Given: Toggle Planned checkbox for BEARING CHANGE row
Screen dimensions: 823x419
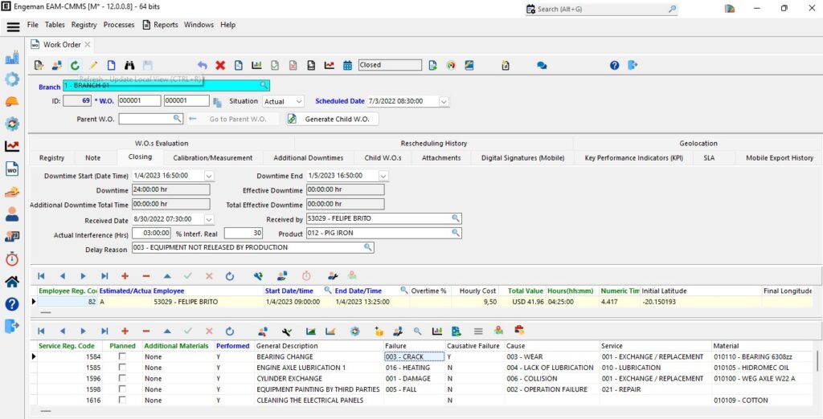Looking at the screenshot, I should tap(122, 356).
